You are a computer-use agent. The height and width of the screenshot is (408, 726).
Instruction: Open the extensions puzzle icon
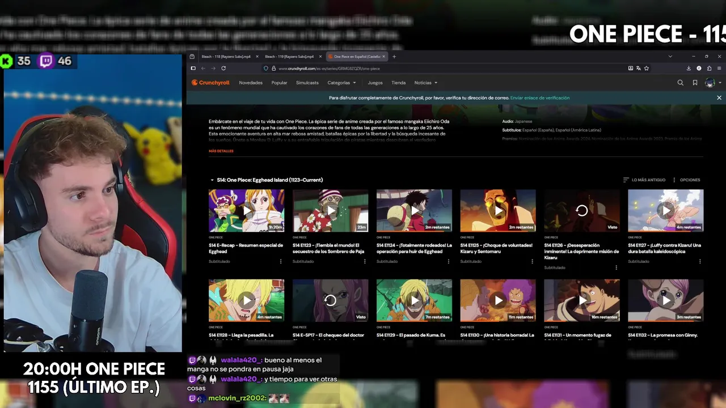pos(709,68)
